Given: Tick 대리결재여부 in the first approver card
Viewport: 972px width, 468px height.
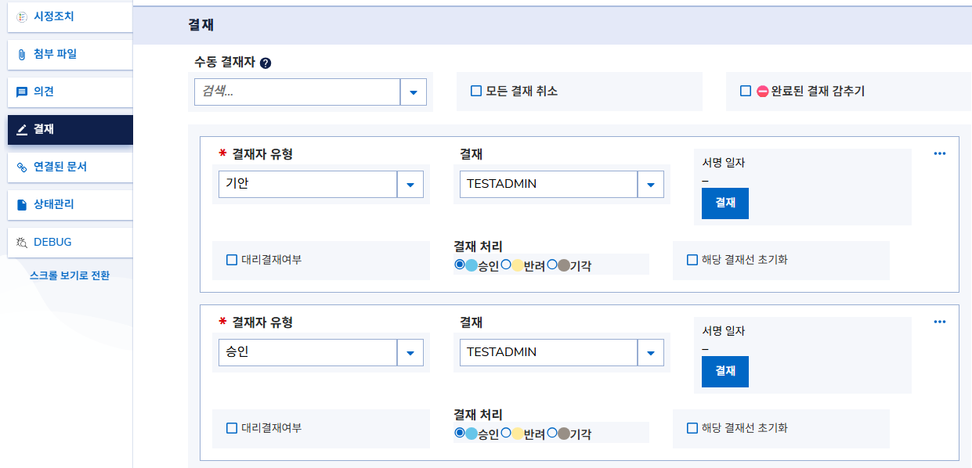Looking at the screenshot, I should (x=232, y=260).
